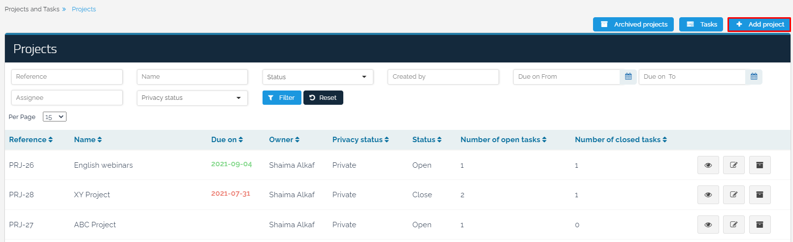Image resolution: width=793 pixels, height=242 pixels.
Task: Sort the table by Reference column
Action: point(31,140)
